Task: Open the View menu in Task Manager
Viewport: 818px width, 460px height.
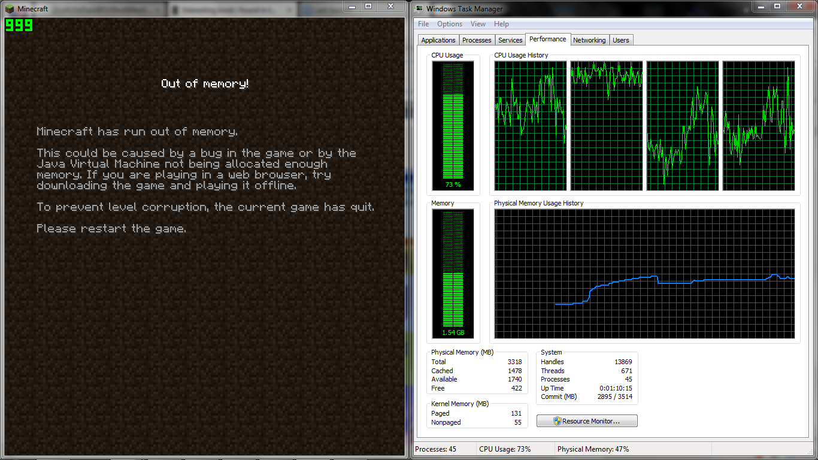Action: click(x=478, y=24)
